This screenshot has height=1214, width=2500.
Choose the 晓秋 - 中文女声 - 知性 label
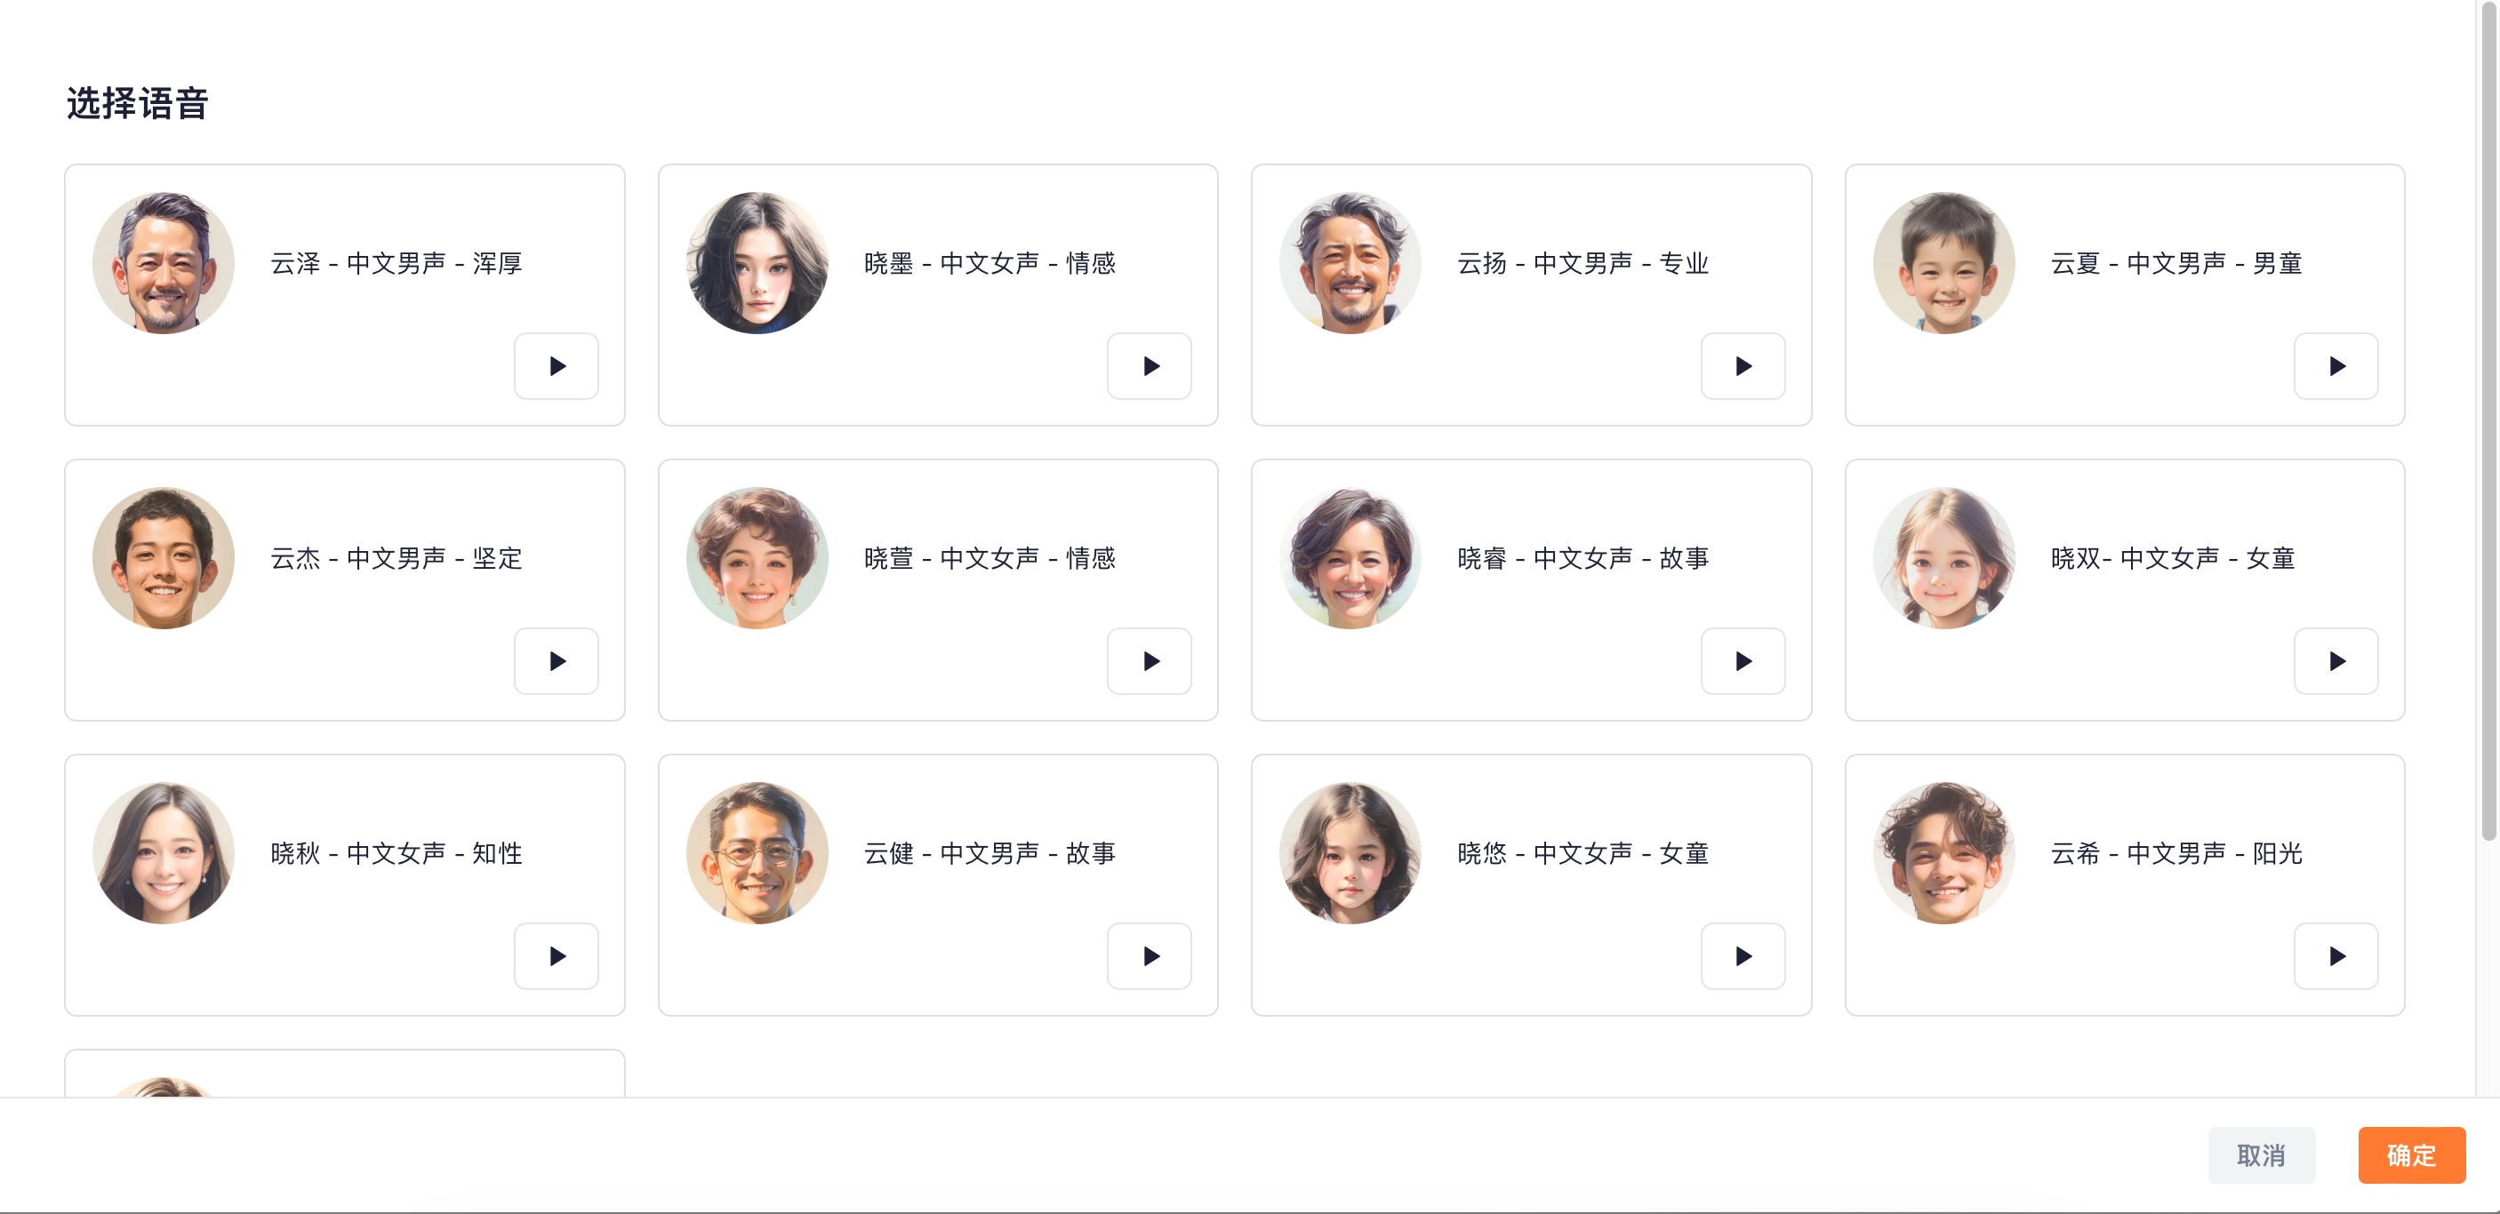pyautogui.click(x=396, y=853)
